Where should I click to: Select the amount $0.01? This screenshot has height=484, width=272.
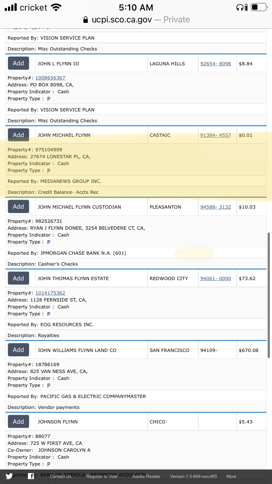click(246, 135)
